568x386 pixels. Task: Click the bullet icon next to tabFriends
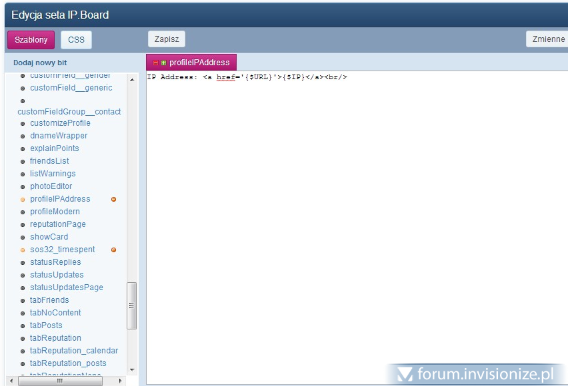(23, 300)
